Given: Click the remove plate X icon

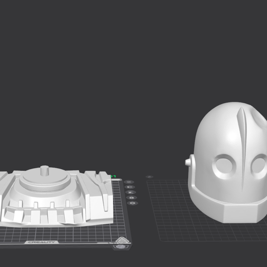Looking at the screenshot, I should coord(129,182).
